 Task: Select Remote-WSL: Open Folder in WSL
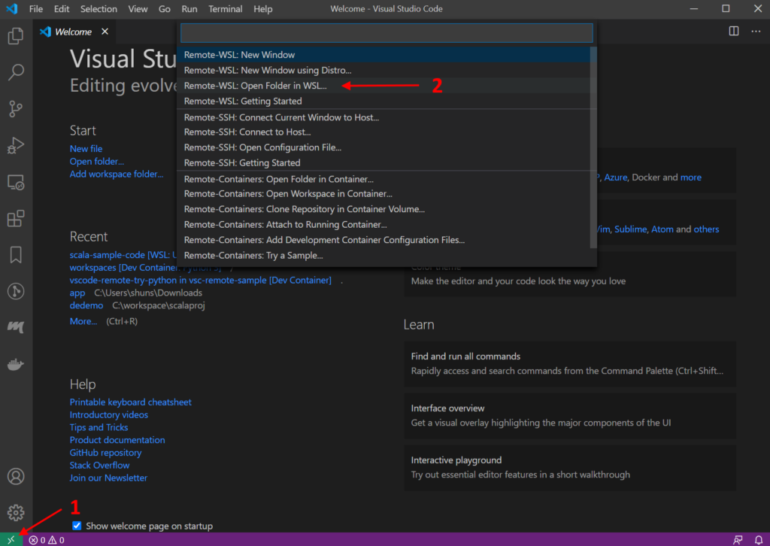pos(256,86)
